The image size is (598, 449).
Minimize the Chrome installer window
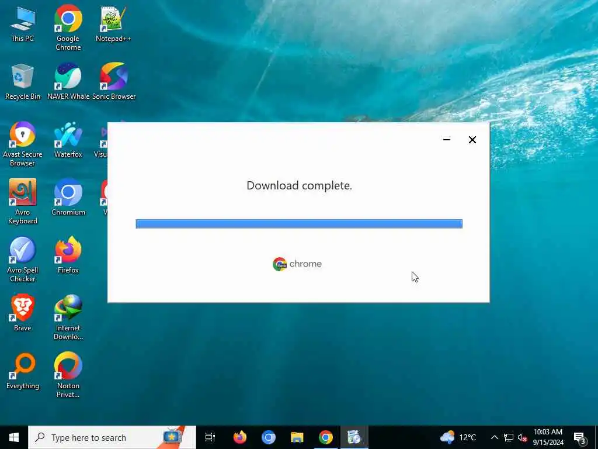coord(447,140)
